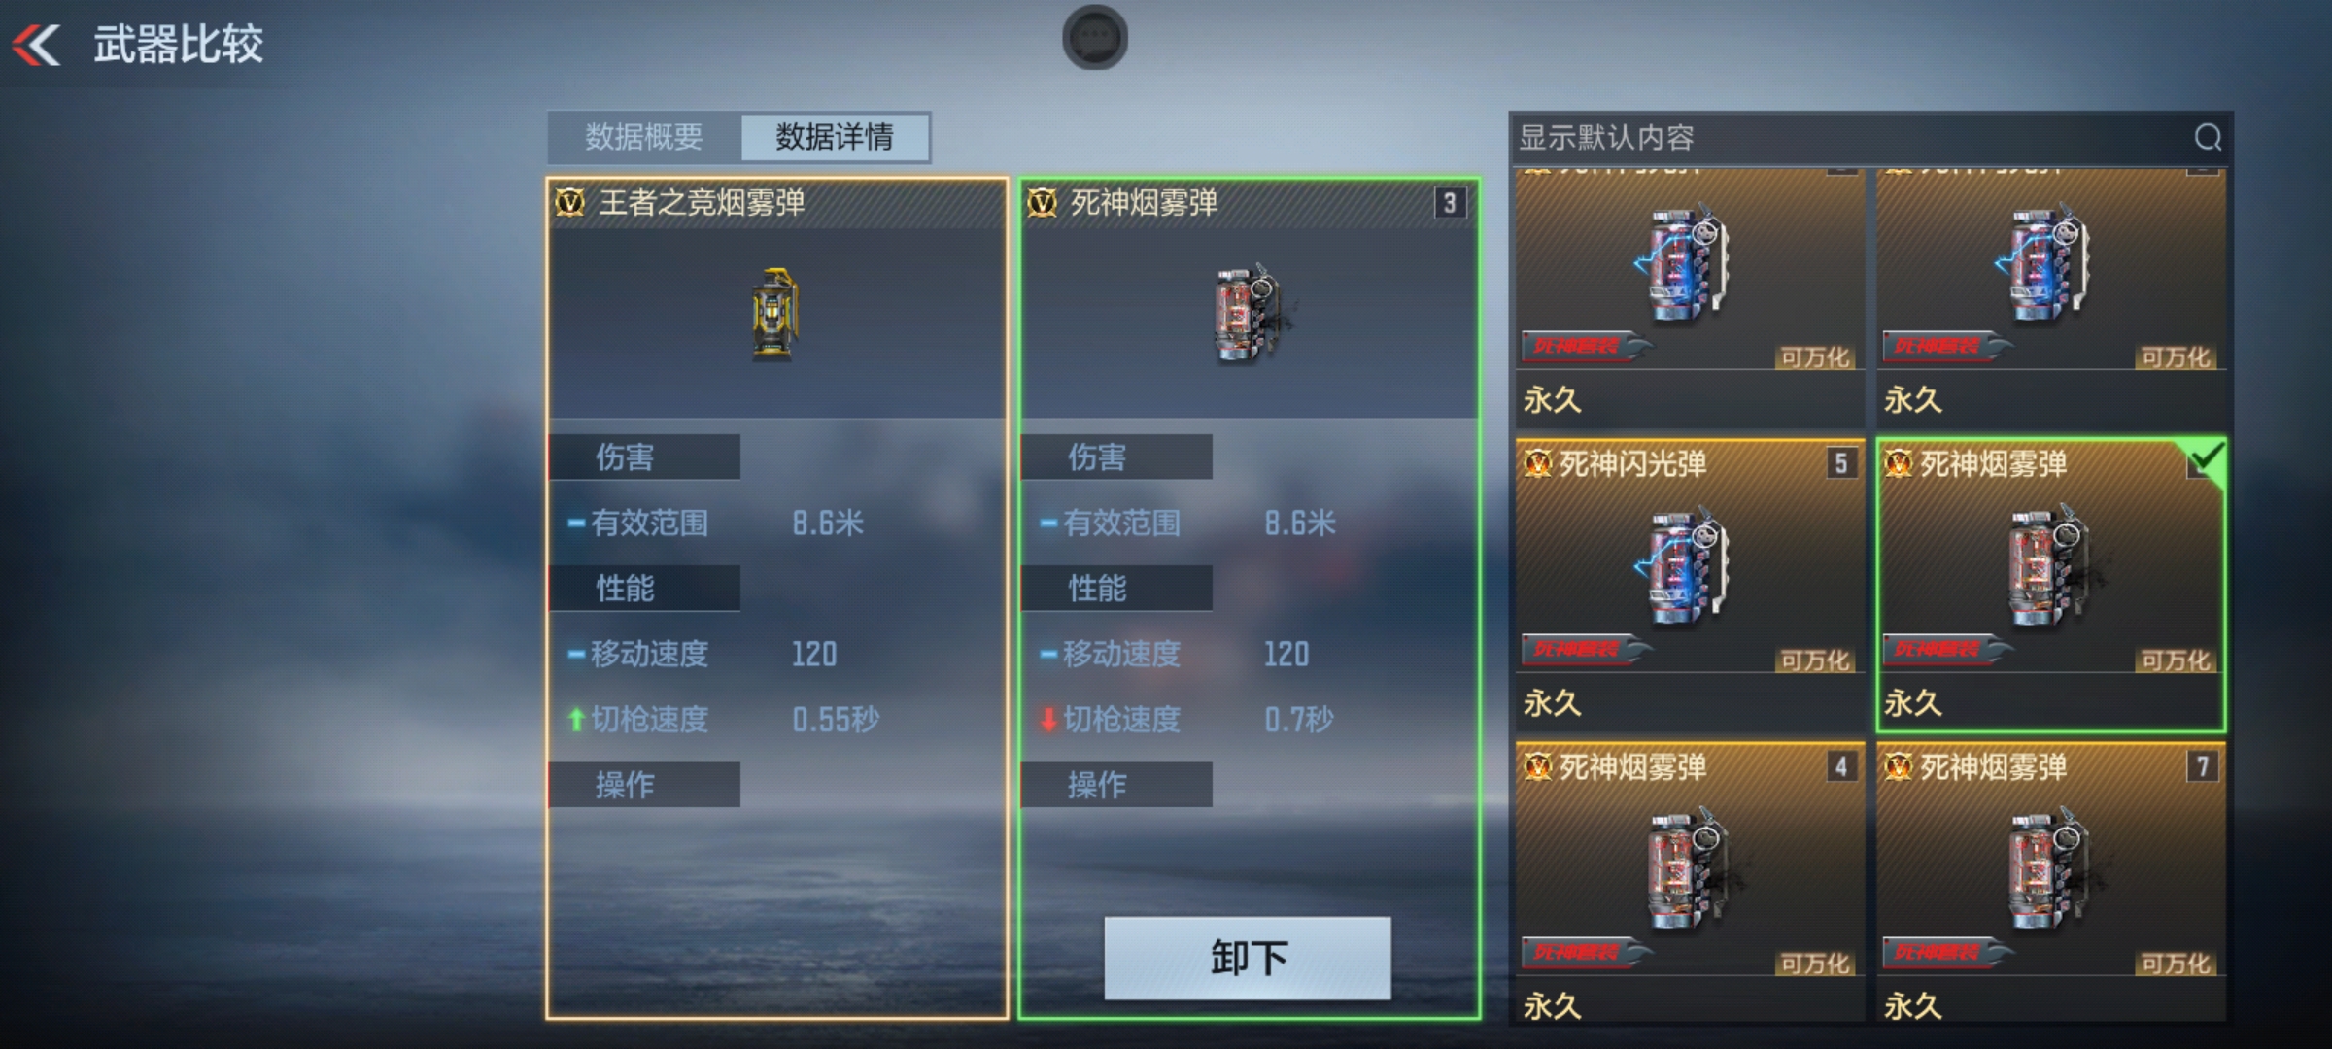Image resolution: width=2332 pixels, height=1049 pixels.
Task: Click the numbered badge 3 on 死神烟雾弹 panel
Action: pyautogui.click(x=1449, y=203)
